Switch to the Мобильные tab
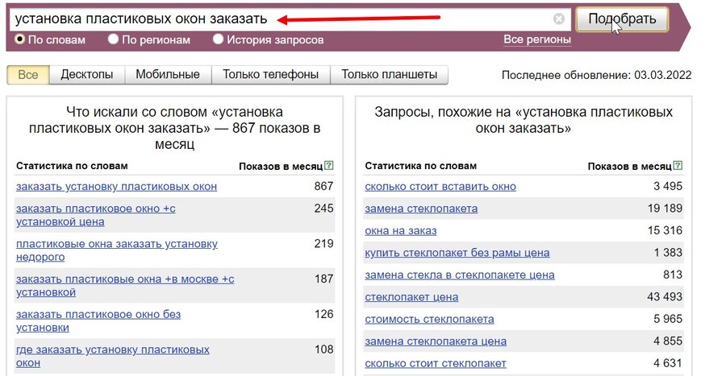 168,75
